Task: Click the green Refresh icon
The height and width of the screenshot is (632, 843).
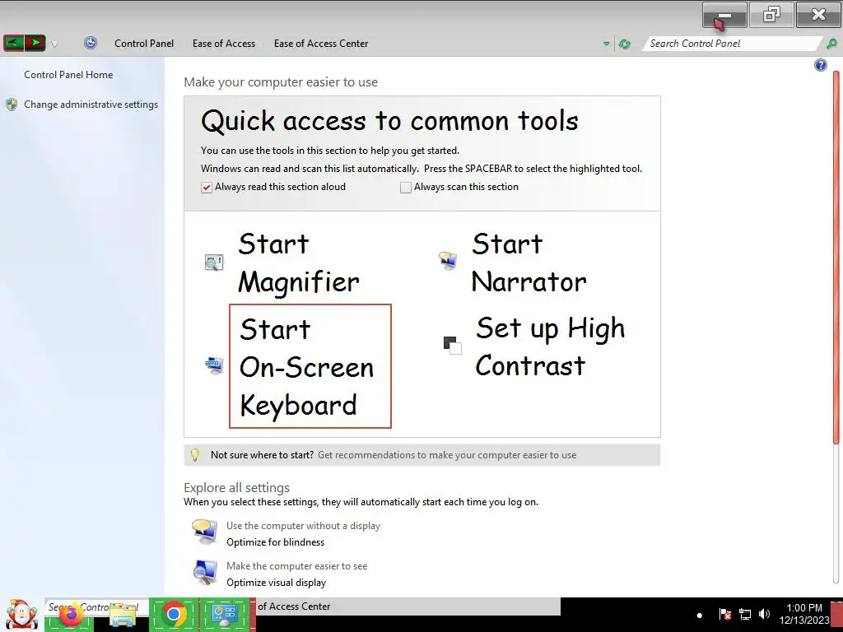Action: click(x=625, y=44)
